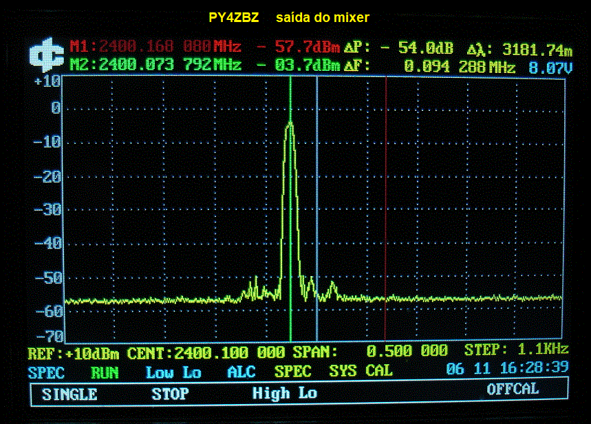Image resolution: width=591 pixels, height=424 pixels.
Task: Click the delta wavelength 3181.74m value
Action: point(537,50)
